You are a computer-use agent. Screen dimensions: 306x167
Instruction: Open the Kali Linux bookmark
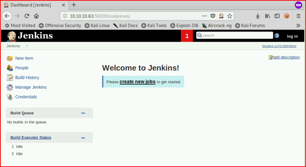[x=97, y=26]
